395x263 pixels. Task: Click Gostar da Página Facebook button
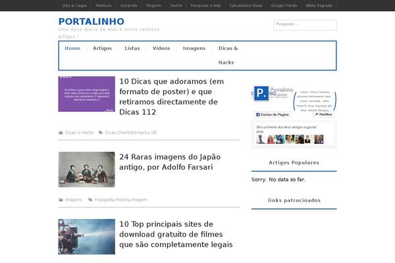[x=273, y=114]
